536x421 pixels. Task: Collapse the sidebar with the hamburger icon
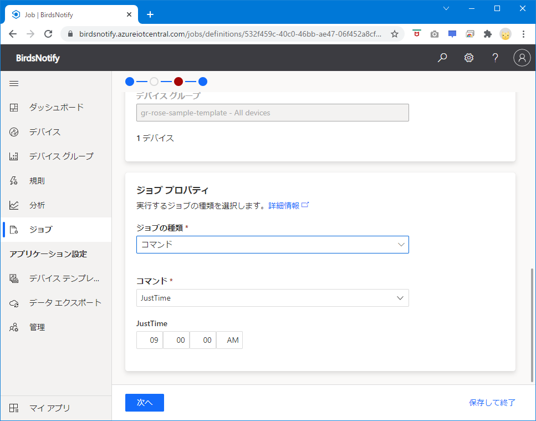click(14, 83)
